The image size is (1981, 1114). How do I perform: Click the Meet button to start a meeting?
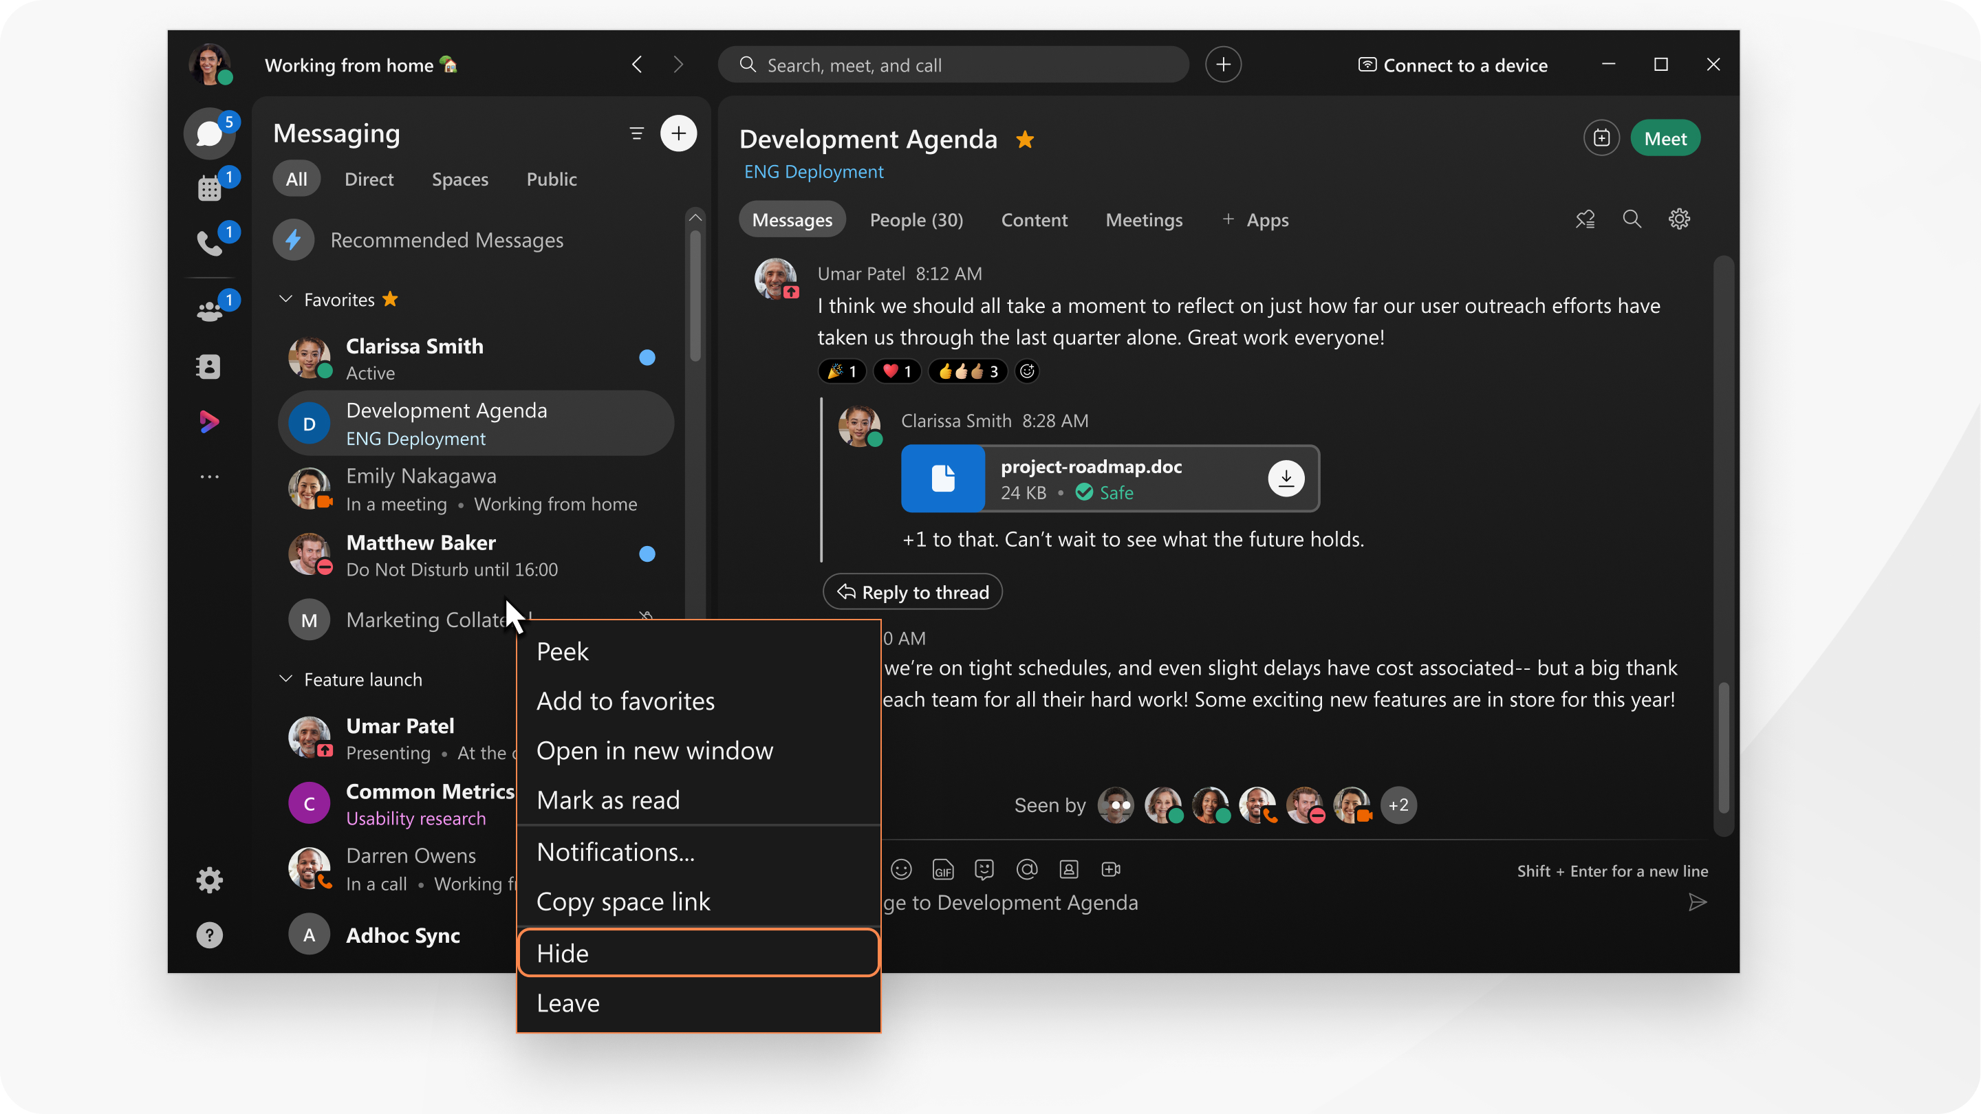[1665, 138]
